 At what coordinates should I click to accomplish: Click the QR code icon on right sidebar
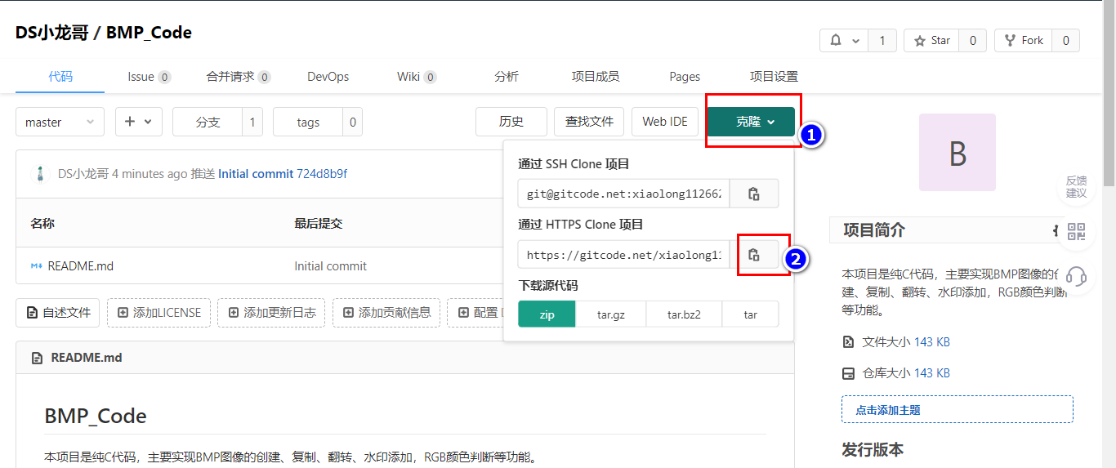click(x=1077, y=232)
